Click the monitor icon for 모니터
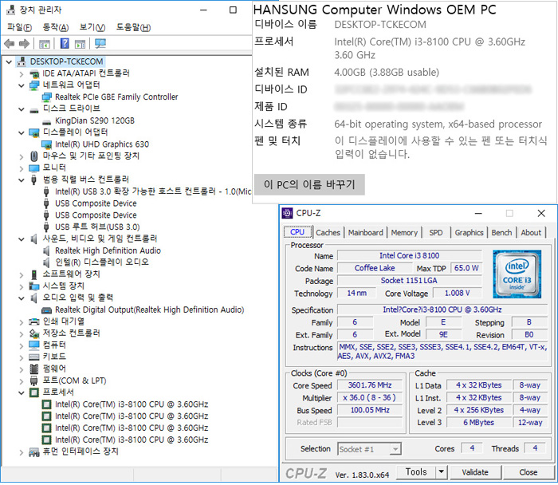This screenshot has width=558, height=485. pyautogui.click(x=34, y=168)
